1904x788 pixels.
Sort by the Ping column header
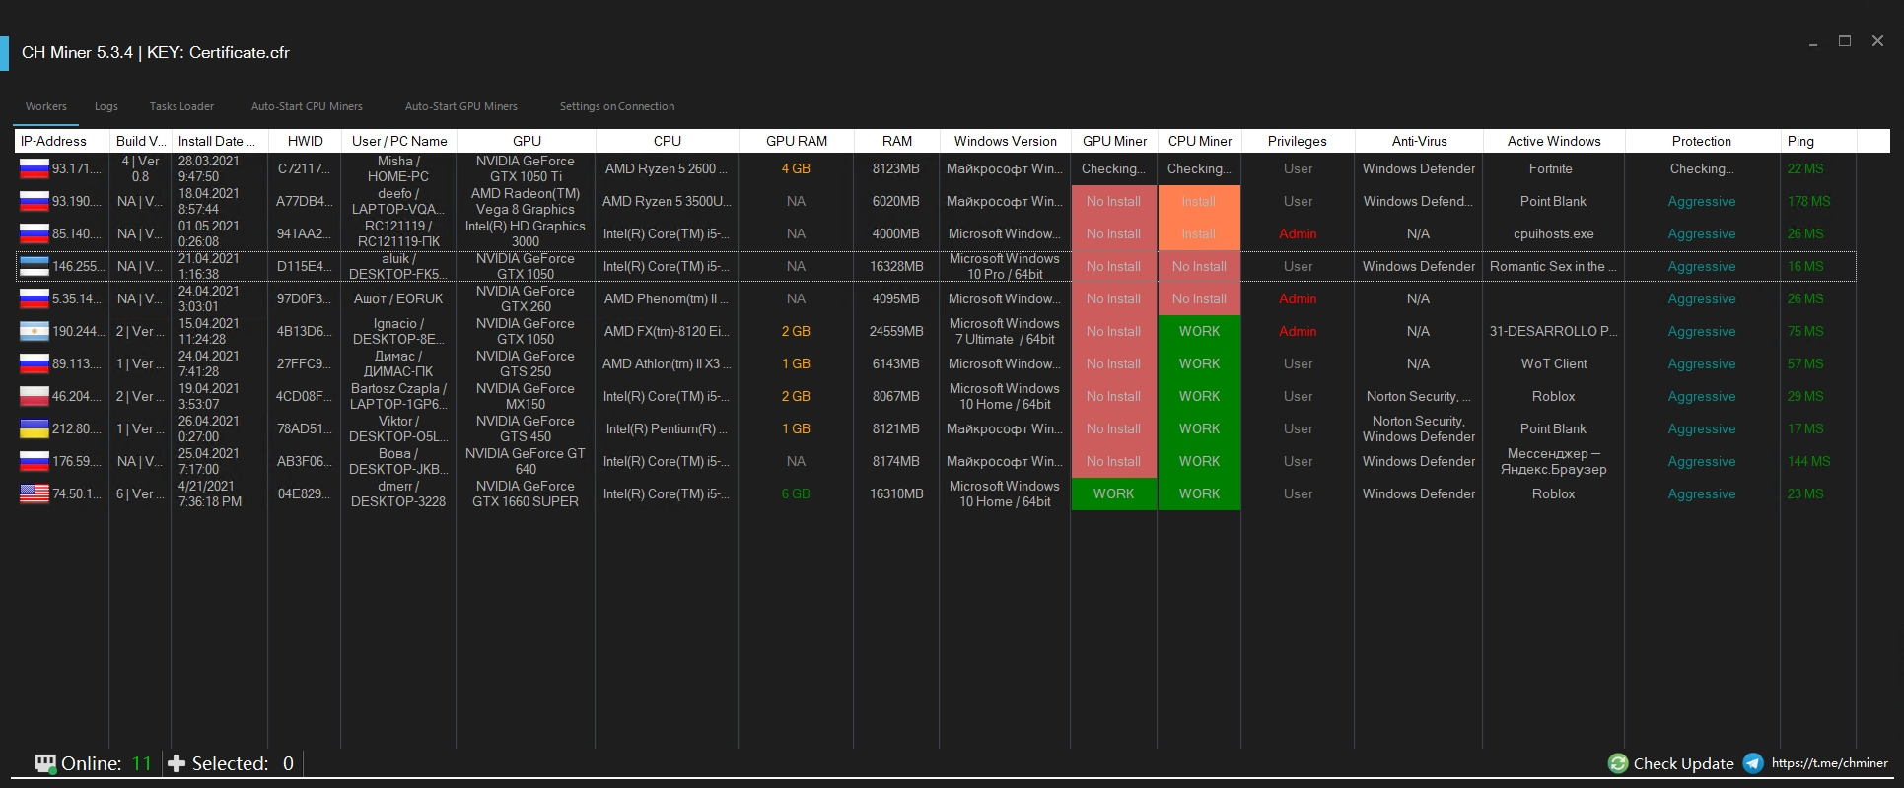tap(1819, 141)
